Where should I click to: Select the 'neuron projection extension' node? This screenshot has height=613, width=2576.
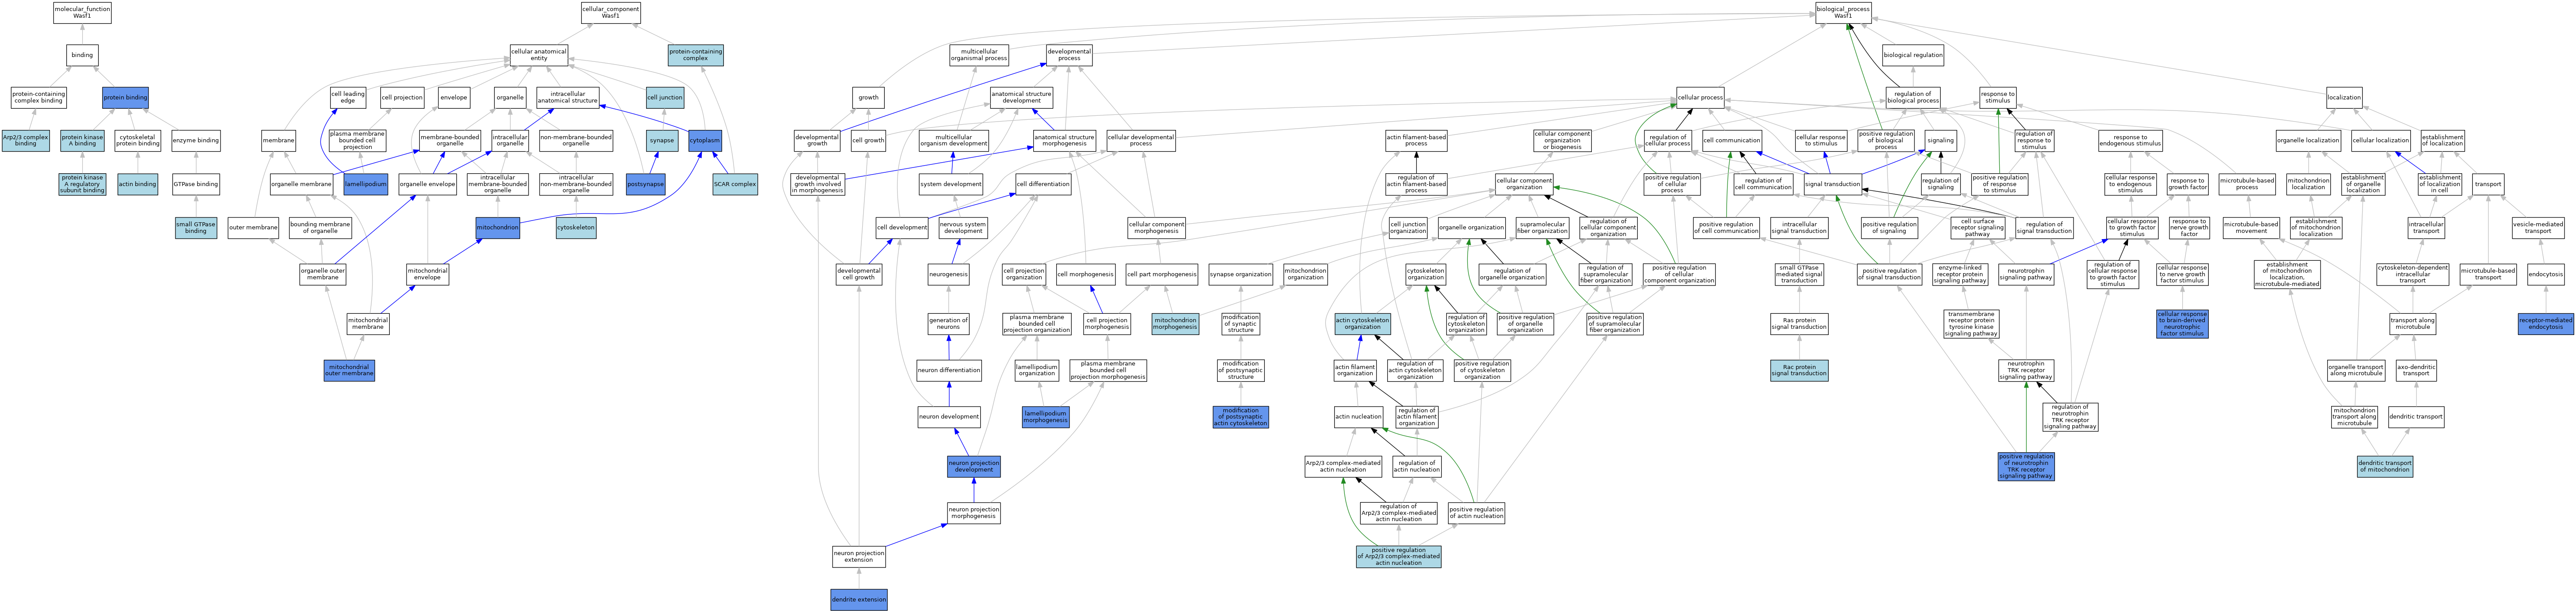(859, 556)
